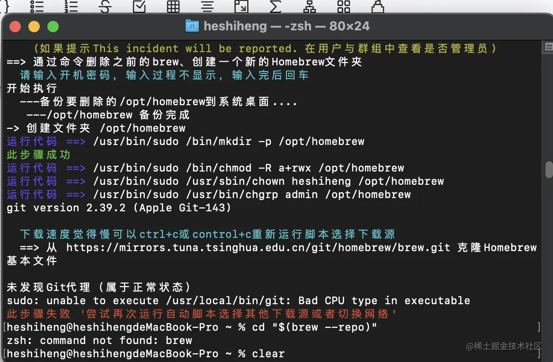Insert bullet list in the editor toolbar behind
The image size is (553, 362).
36,6
